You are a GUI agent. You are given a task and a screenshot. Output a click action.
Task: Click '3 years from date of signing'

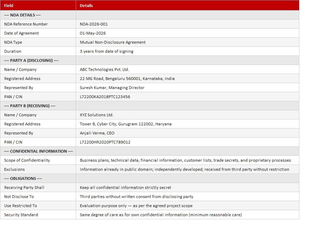(106, 51)
